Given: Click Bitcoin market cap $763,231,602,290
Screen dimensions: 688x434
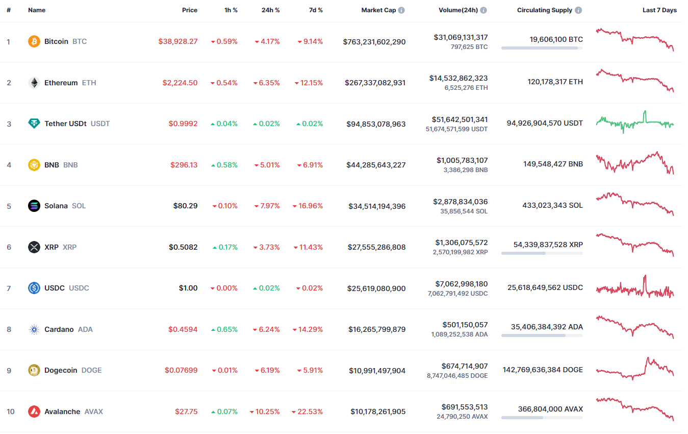Looking at the screenshot, I should click(374, 42).
